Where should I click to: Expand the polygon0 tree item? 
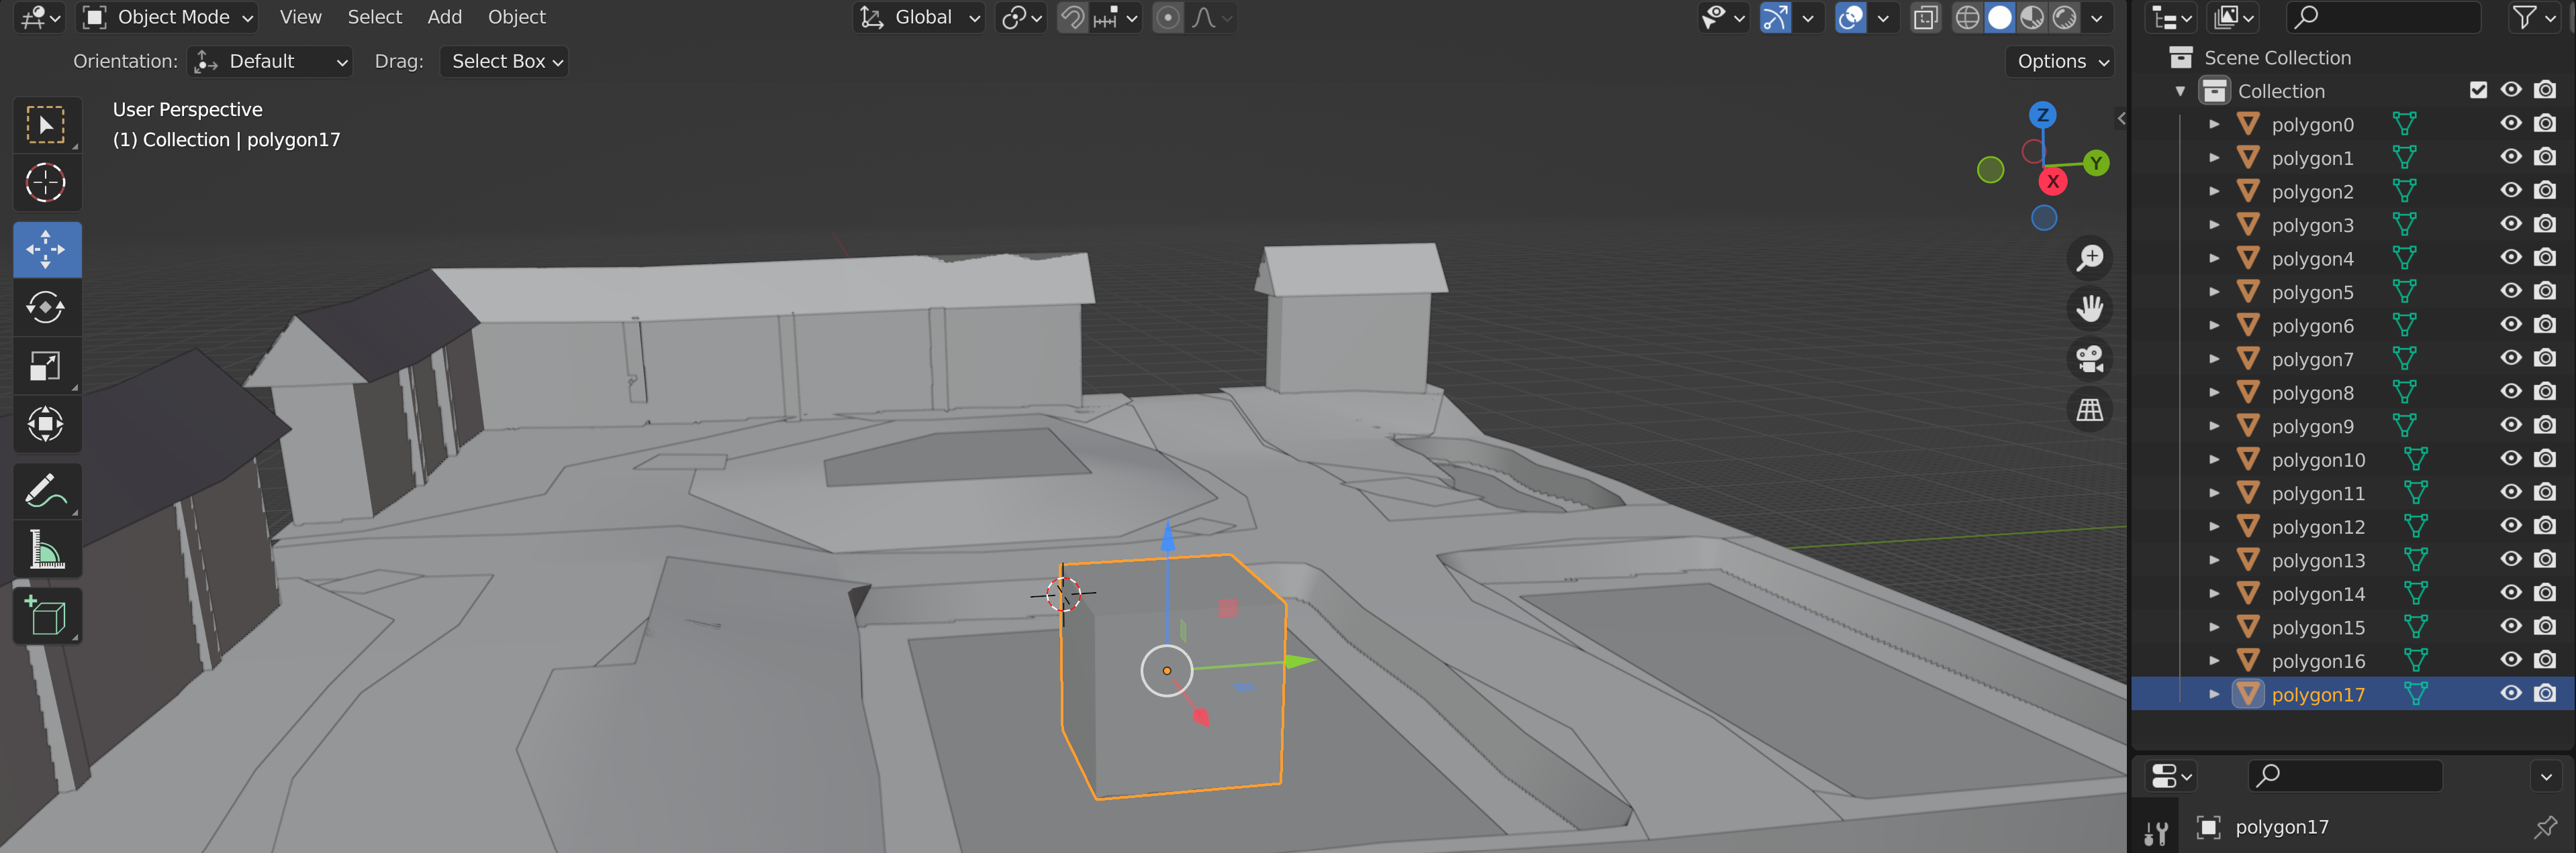tap(2214, 125)
